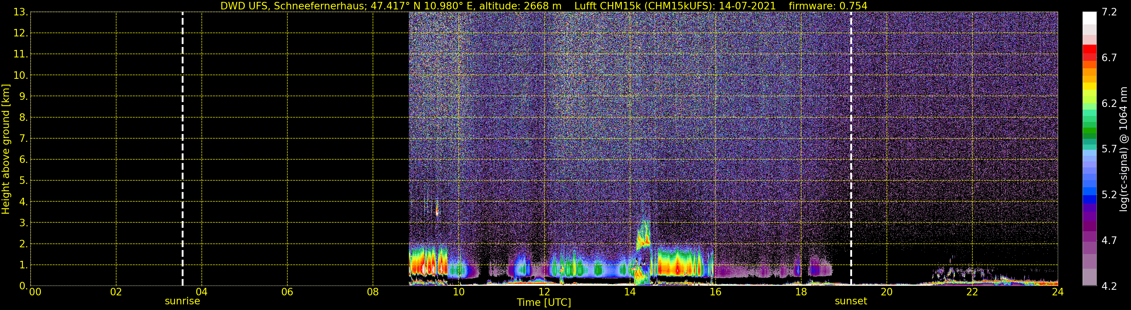Click height axis tick label '3.'

pyautogui.click(x=23, y=223)
